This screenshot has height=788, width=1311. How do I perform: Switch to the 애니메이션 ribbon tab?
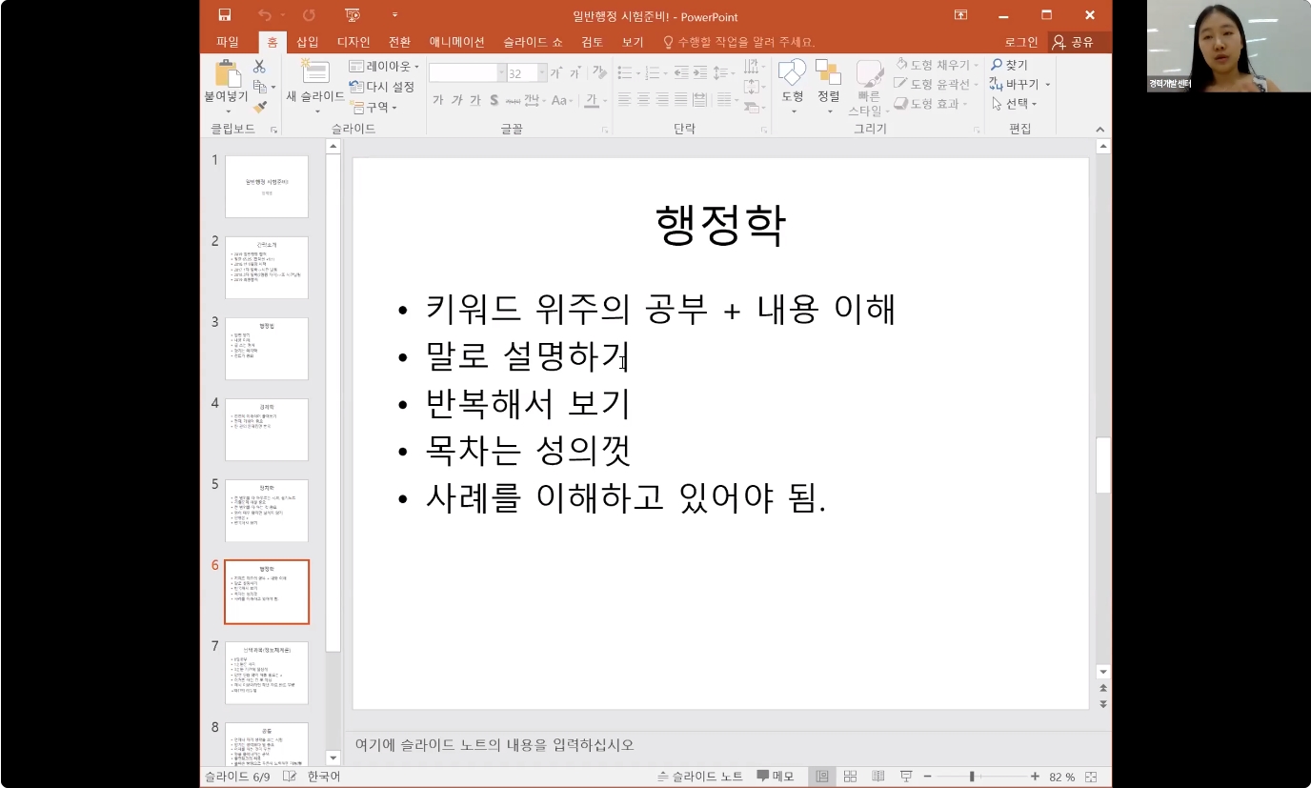pos(457,42)
